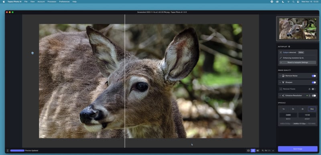Click the Remove Noise icon
Screen dimensions: 321x155
pos(283,76)
